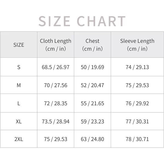Click the Cloth Length column header
Screen dimensions: 164x164
coord(55,45)
